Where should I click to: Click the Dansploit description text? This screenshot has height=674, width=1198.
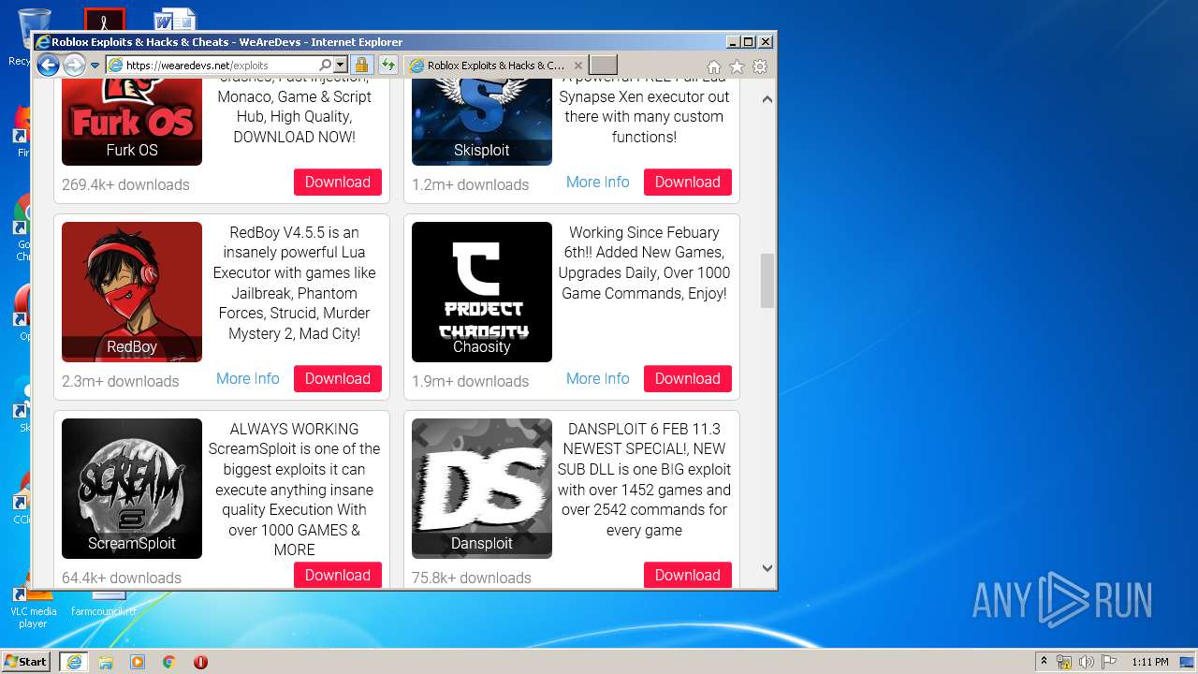[x=644, y=479]
